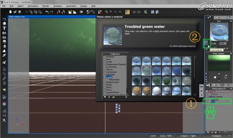Open a scene file from the toolbar
Viewport: 233px width, 138px height.
point(15,12)
